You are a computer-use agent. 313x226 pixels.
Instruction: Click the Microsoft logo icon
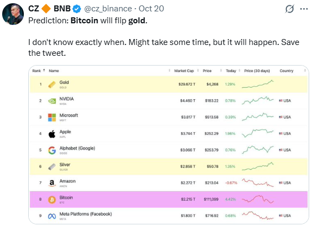(x=52, y=118)
